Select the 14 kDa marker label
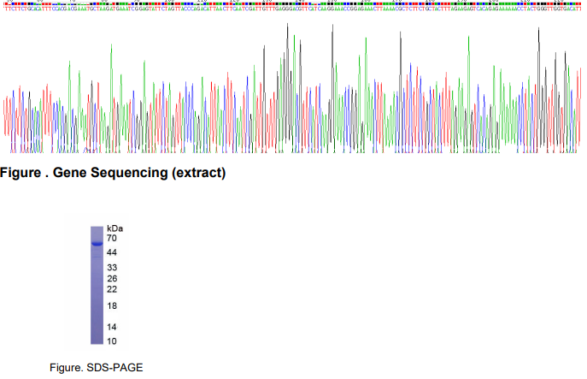 pos(112,327)
